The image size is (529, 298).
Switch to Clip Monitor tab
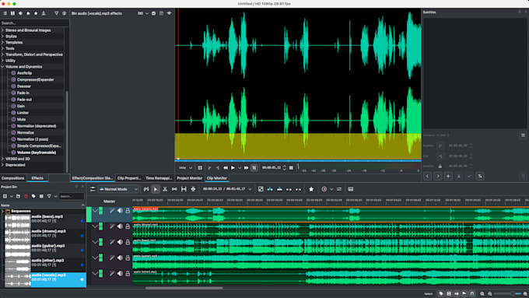(217, 178)
